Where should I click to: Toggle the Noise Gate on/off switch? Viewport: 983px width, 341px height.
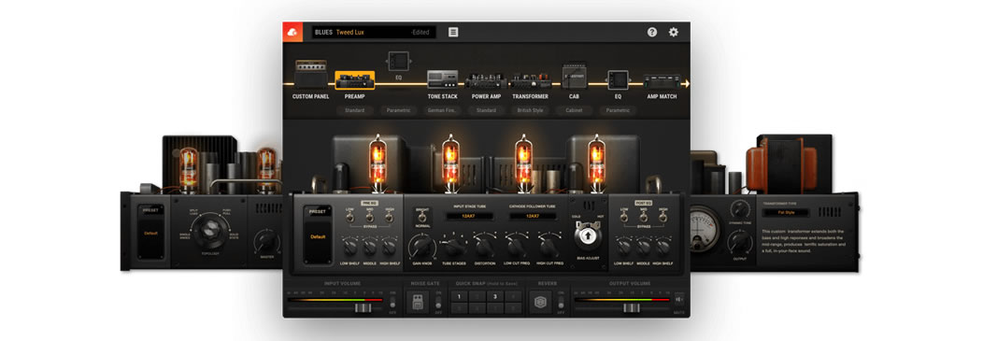click(x=438, y=302)
